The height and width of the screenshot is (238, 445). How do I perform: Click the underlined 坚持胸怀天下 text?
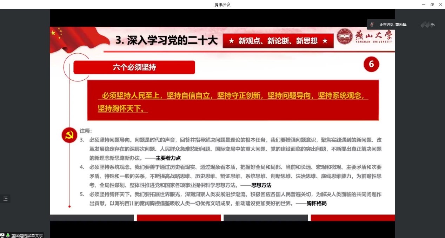121,108
